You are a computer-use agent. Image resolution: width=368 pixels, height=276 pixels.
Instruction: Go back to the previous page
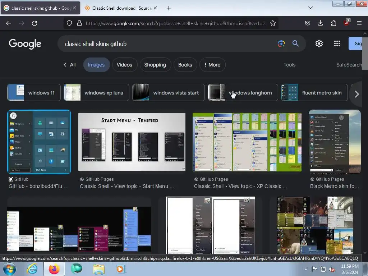click(x=9, y=23)
